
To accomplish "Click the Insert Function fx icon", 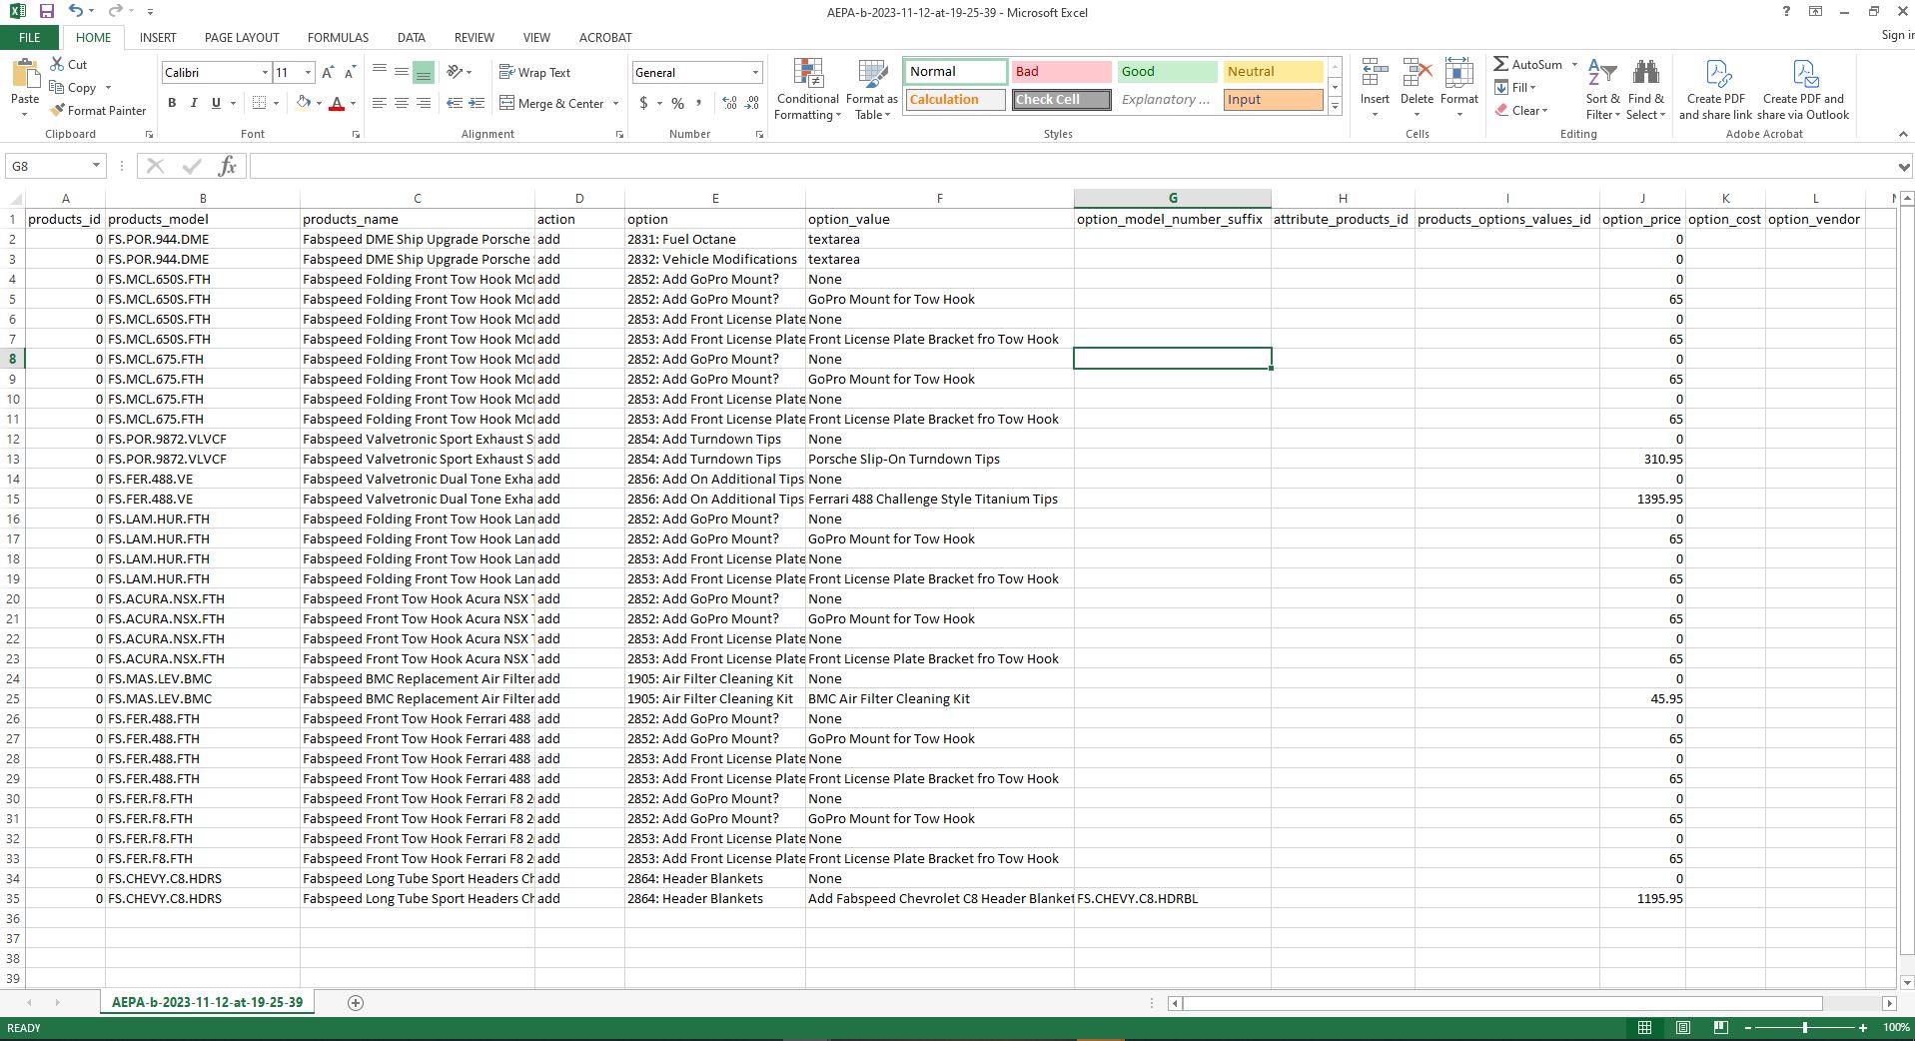I will click(227, 166).
